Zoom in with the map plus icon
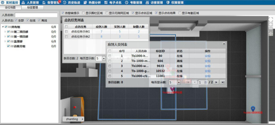 pyautogui.click(x=271, y=25)
